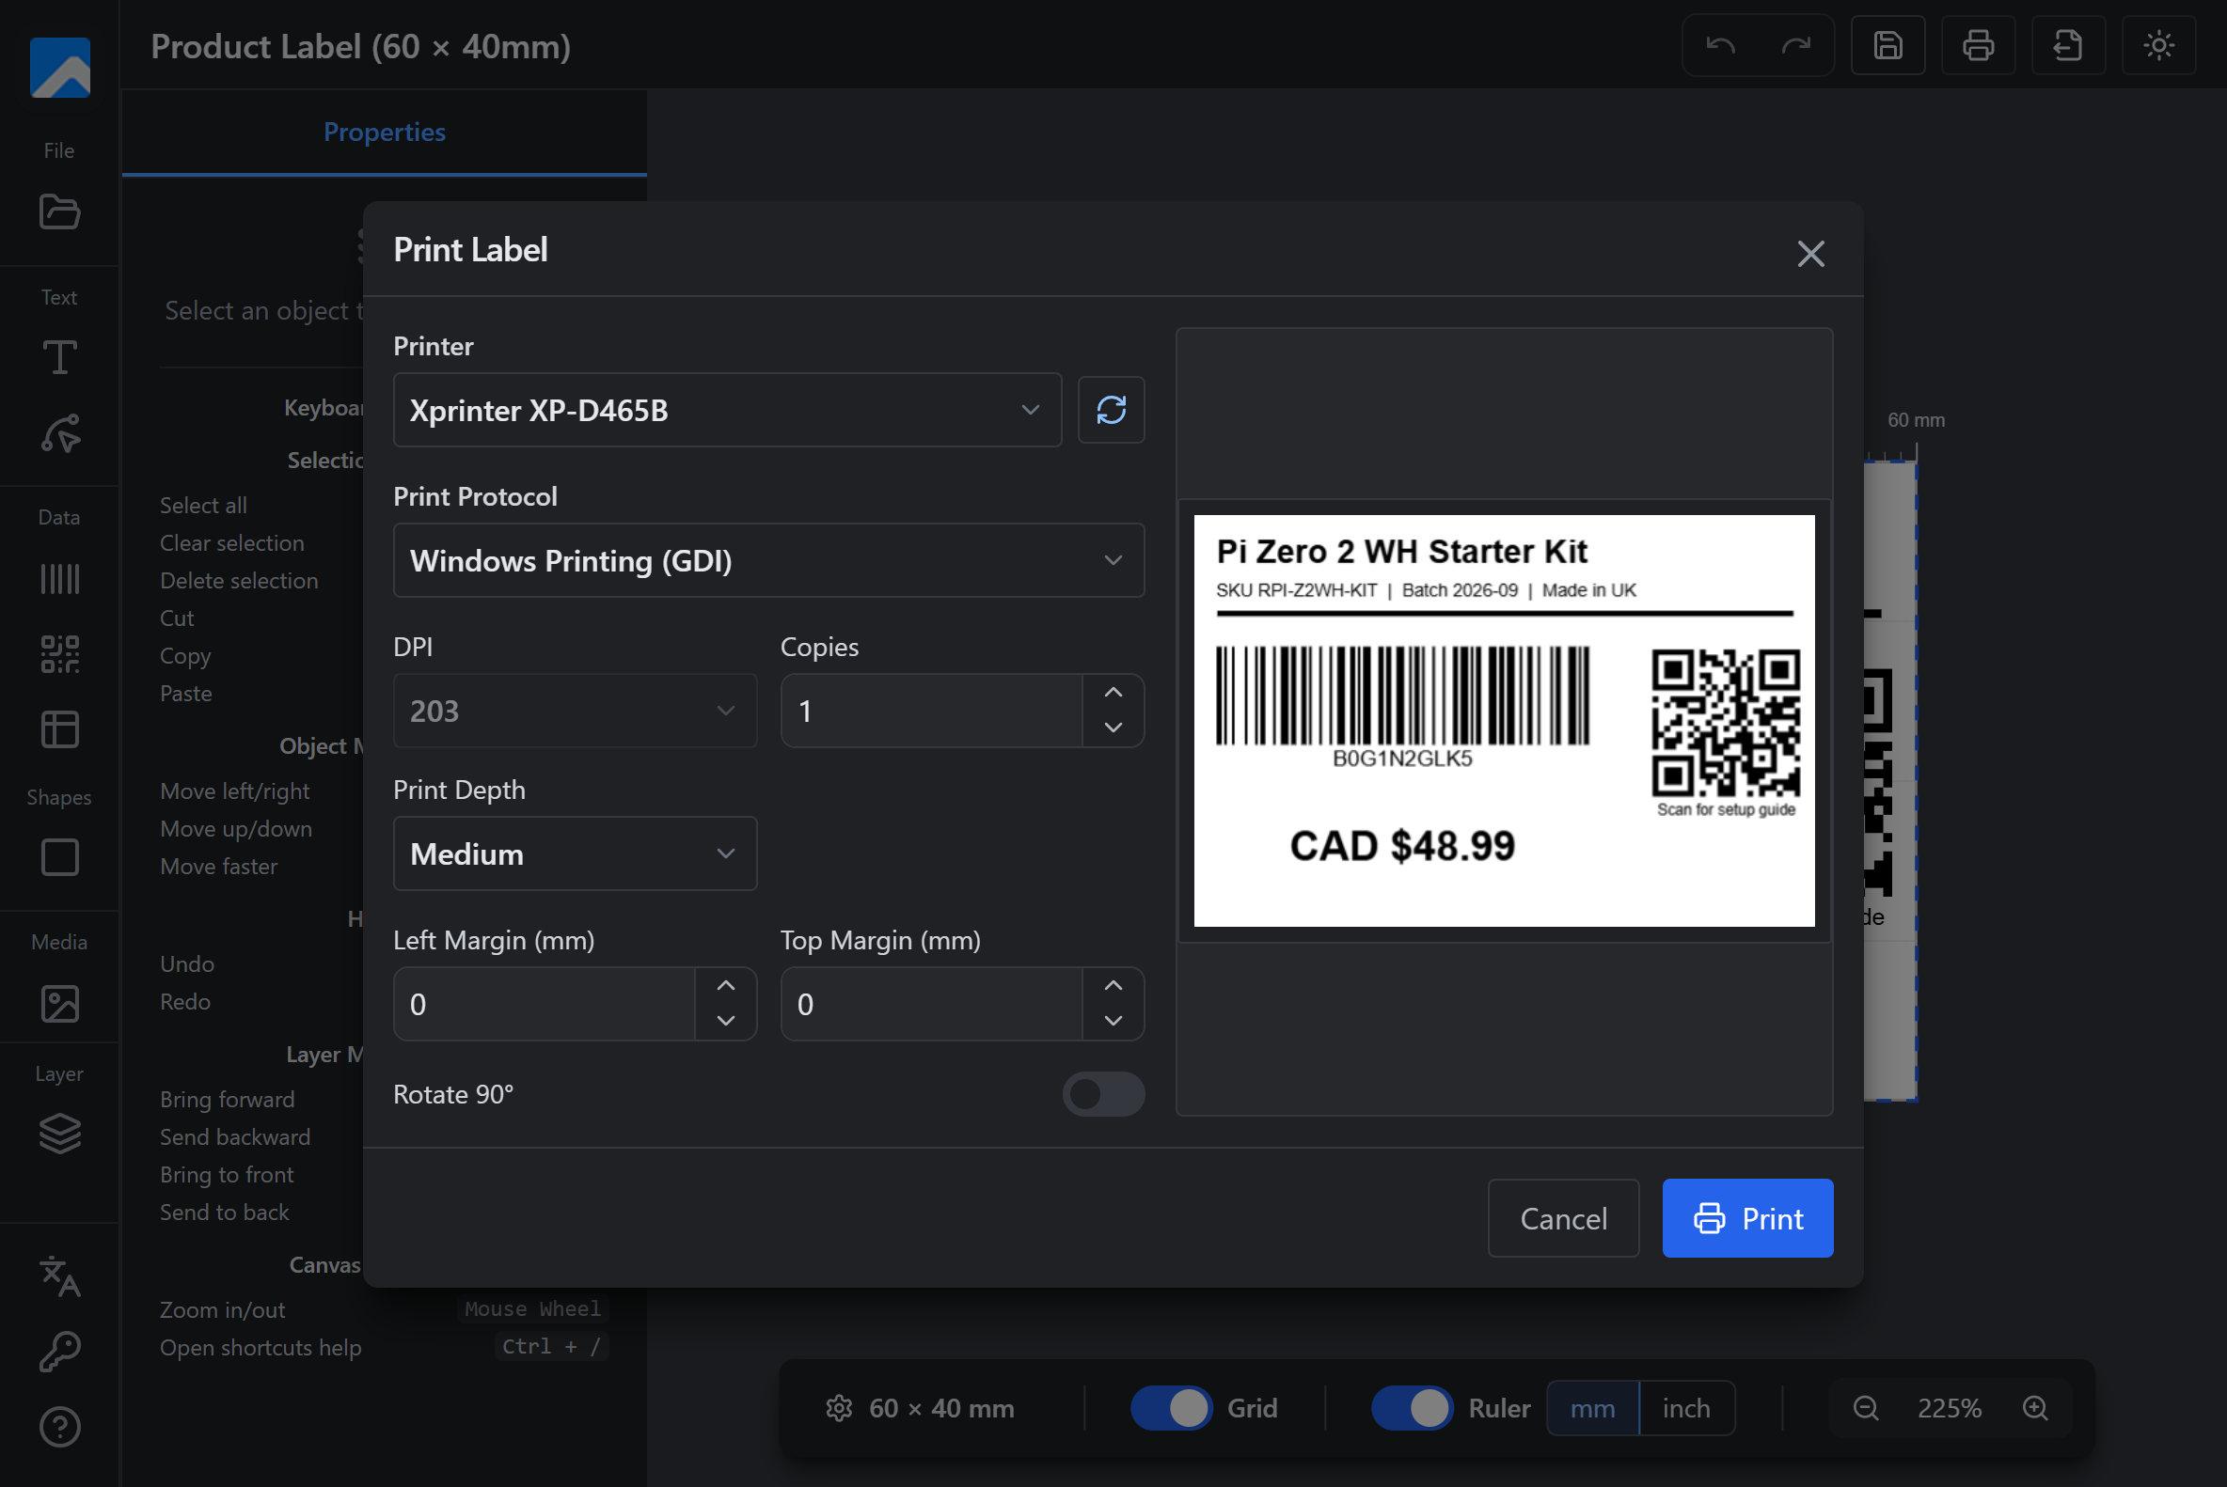This screenshot has height=1487, width=2227.
Task: Enable the Rotate 90° switch
Action: click(1102, 1094)
